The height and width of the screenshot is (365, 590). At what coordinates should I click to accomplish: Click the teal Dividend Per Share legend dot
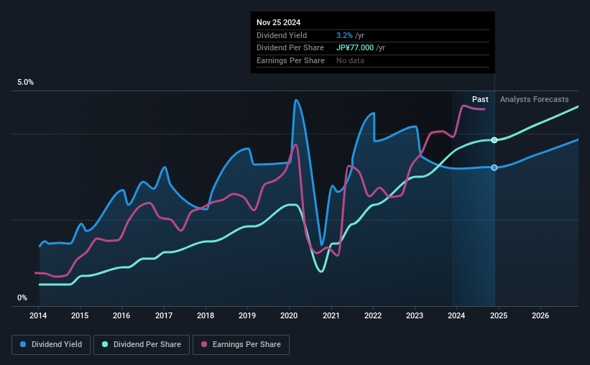coord(105,344)
